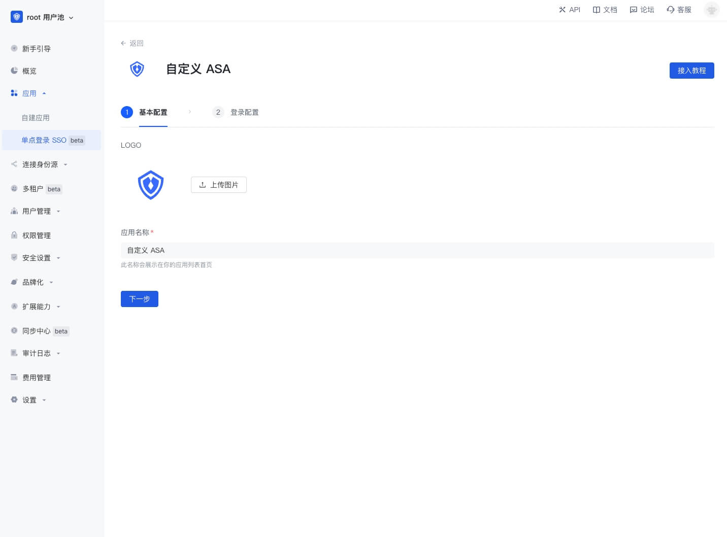The image size is (727, 537).
Task: Click the 论坛 forum chat icon
Action: click(x=633, y=10)
